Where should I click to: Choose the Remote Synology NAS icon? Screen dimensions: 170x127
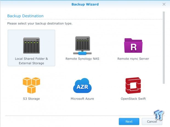point(83,45)
